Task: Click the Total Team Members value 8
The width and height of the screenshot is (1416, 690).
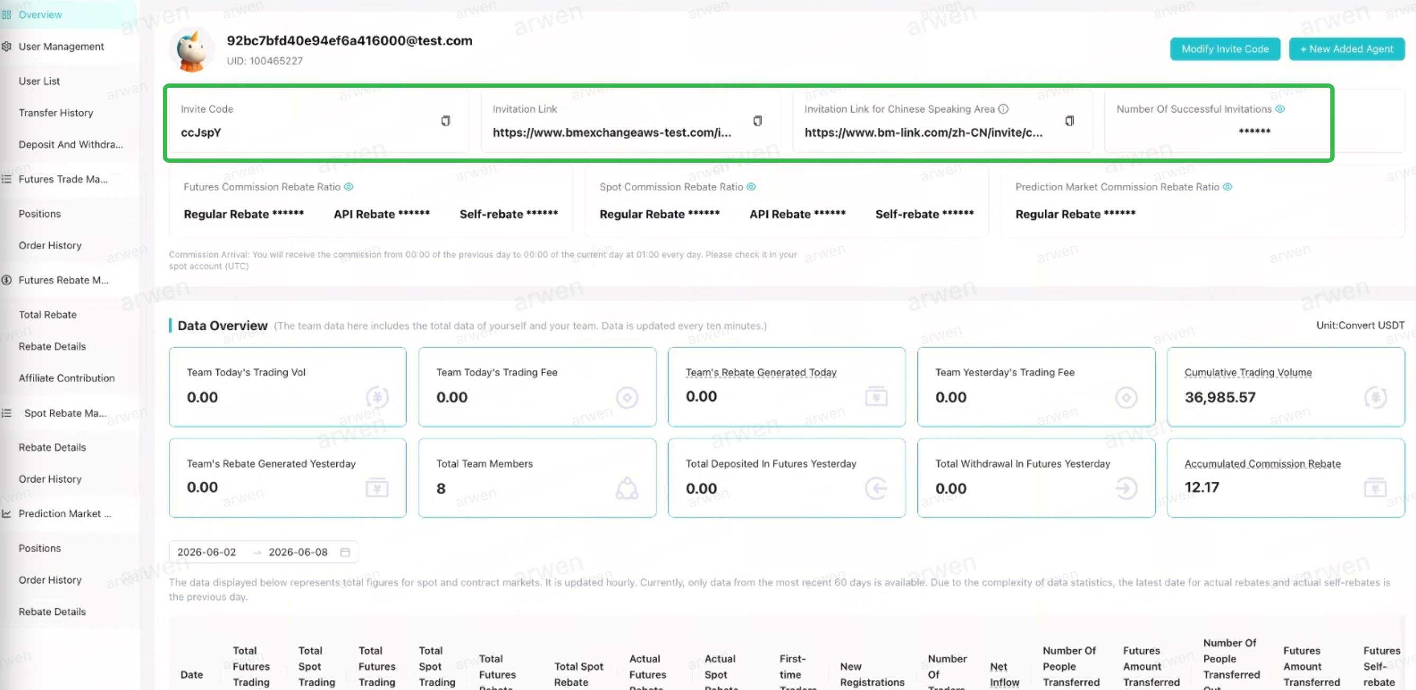Action: click(x=441, y=488)
